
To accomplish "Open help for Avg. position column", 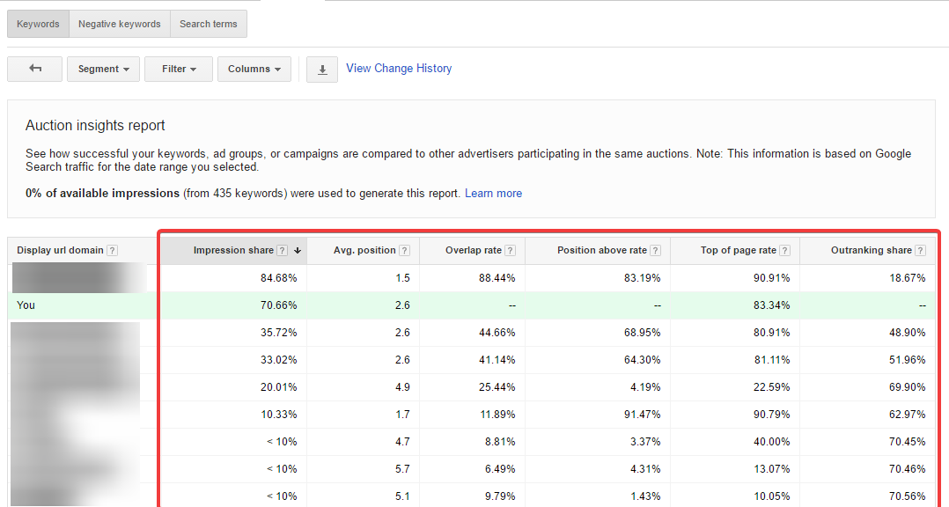I will click(405, 250).
